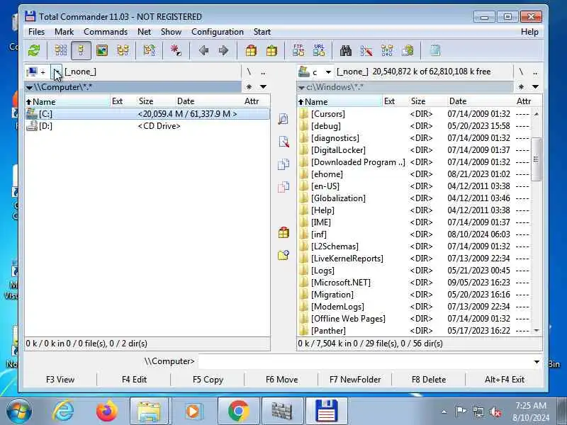
Task: Click the Alt+F4 Exit button
Action: [505, 380]
